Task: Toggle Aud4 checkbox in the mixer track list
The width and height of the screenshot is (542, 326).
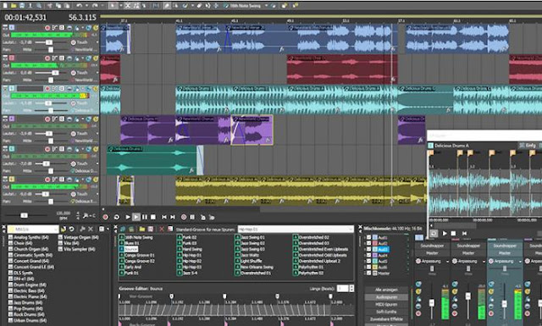Action: pos(369,255)
